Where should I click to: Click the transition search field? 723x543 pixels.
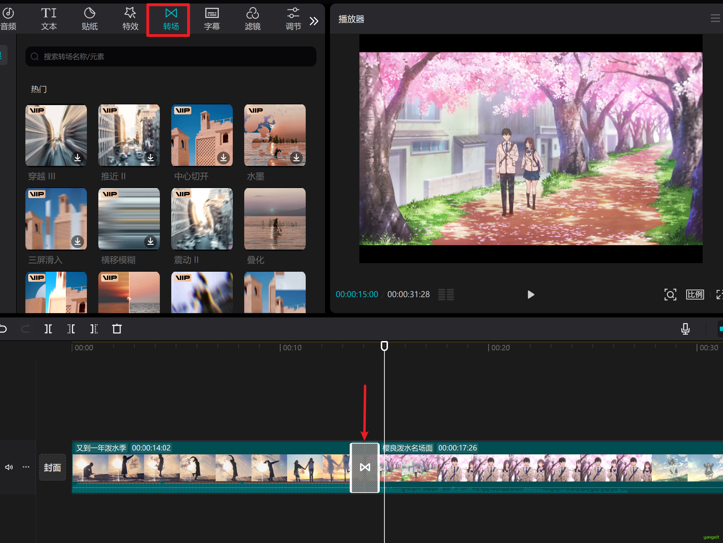point(171,56)
